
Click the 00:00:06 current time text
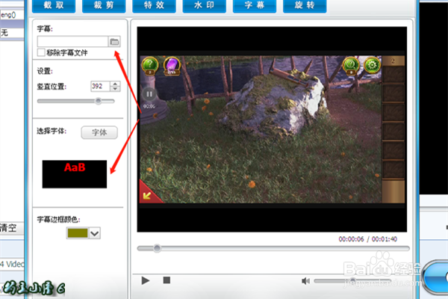(x=351, y=239)
